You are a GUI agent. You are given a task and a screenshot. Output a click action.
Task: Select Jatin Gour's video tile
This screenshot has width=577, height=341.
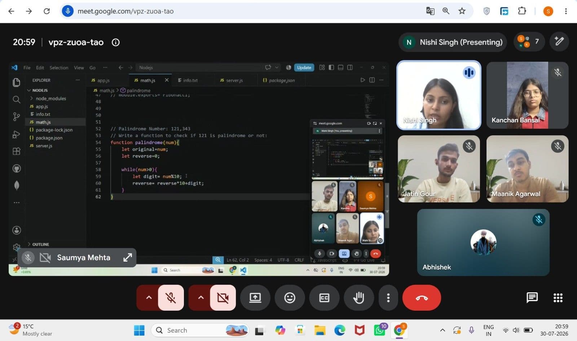point(439,169)
